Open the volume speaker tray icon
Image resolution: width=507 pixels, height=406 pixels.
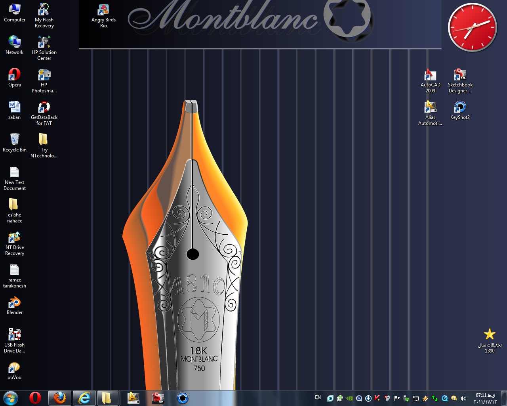click(463, 398)
